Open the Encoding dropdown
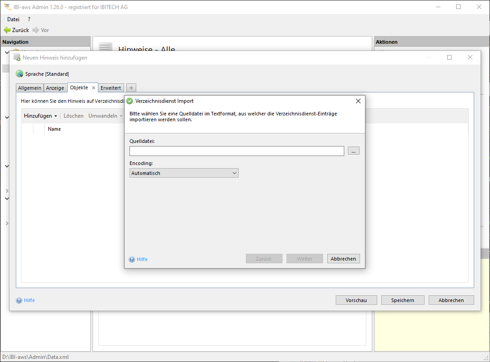 [184, 173]
